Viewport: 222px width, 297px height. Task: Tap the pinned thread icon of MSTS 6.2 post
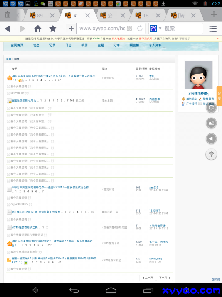tap(9, 78)
